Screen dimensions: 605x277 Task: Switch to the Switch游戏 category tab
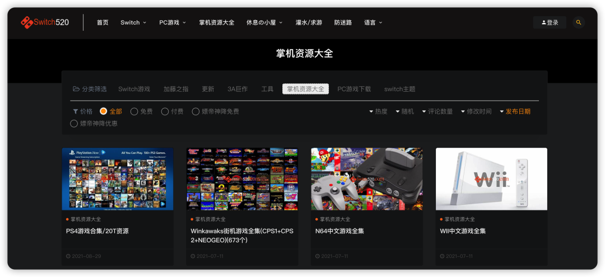click(134, 89)
